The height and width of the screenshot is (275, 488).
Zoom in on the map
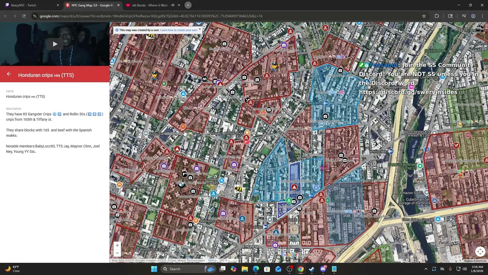pyautogui.click(x=117, y=246)
